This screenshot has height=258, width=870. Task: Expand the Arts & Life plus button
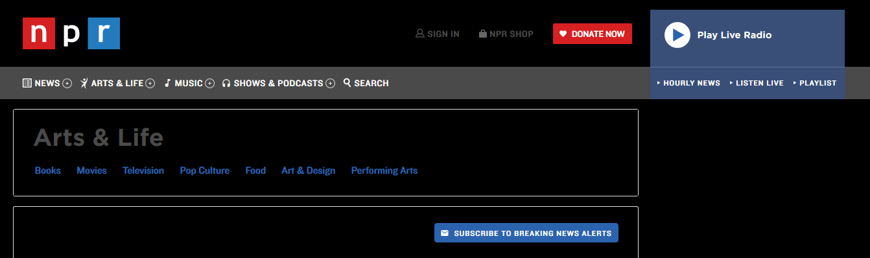point(150,83)
